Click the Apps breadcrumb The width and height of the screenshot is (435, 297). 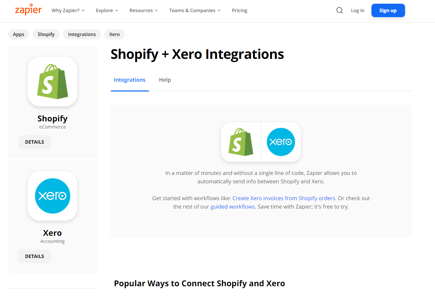(19, 34)
